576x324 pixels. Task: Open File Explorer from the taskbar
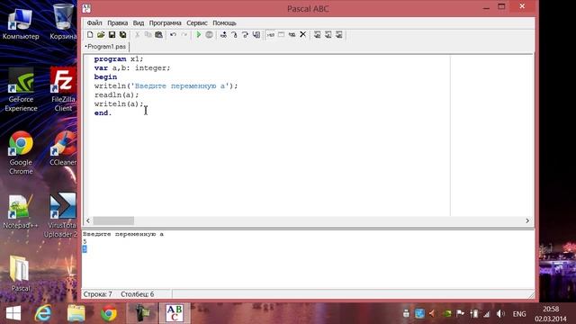76,313
